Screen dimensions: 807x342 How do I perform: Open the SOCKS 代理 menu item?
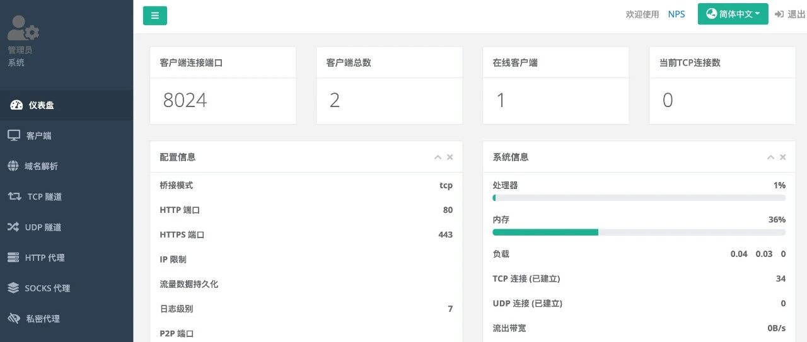tap(66, 288)
